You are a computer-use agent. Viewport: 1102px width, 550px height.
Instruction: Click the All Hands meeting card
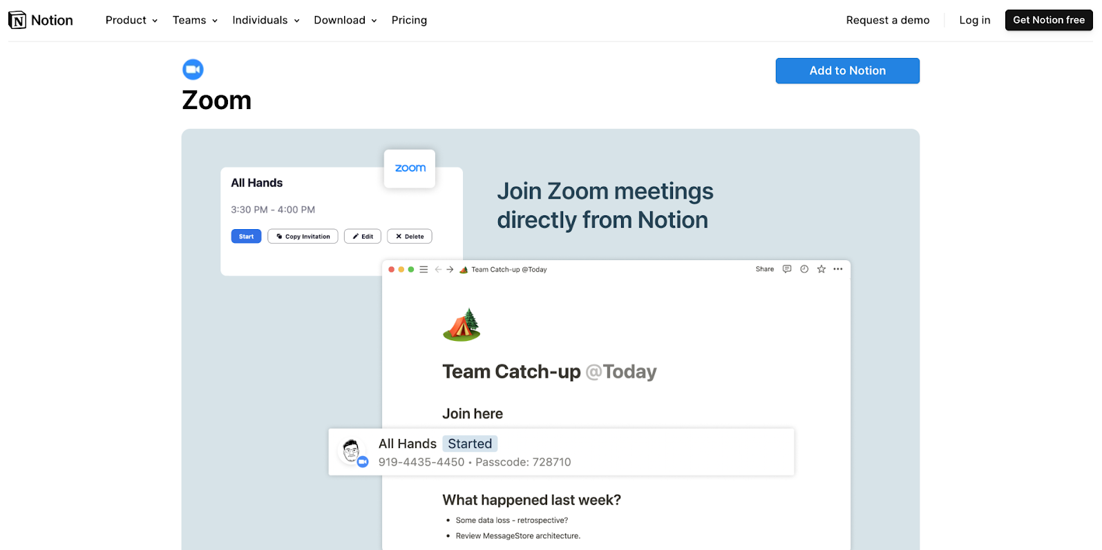(x=560, y=452)
